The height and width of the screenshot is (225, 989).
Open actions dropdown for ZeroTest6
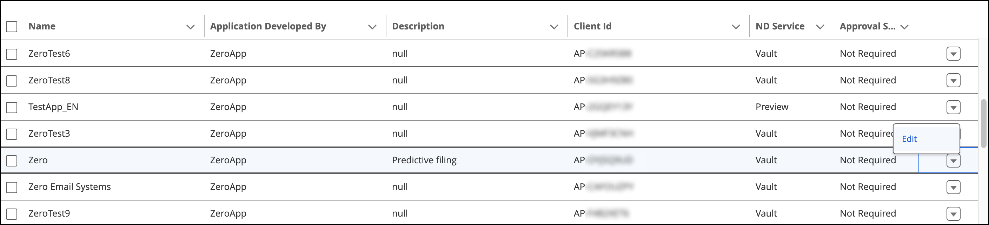953,54
